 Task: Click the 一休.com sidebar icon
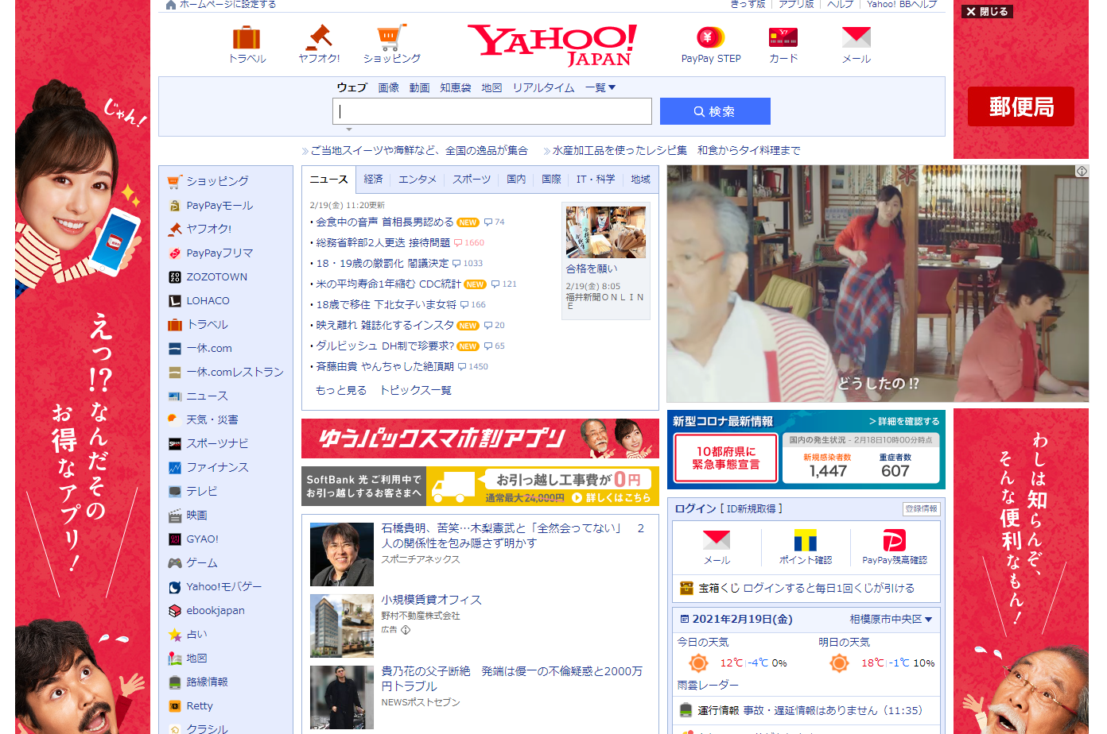(x=175, y=349)
